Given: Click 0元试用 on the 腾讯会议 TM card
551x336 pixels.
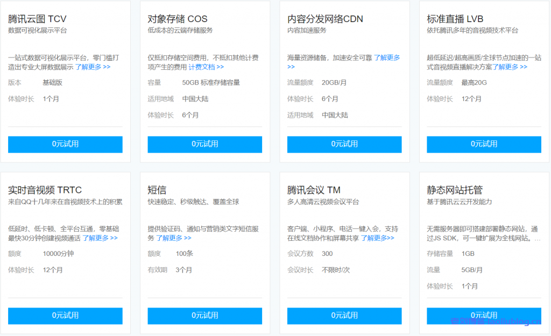Looking at the screenshot, I should tap(344, 316).
